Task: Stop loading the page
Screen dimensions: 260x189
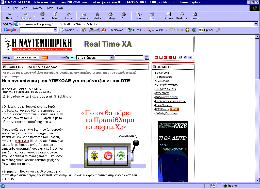Action: (x=42, y=16)
